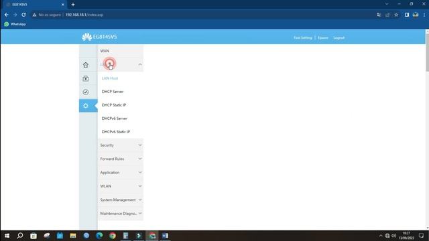Viewport: 429px width, 241px height.
Task: Open the DHCP Static IP submenu
Action: 114,105
